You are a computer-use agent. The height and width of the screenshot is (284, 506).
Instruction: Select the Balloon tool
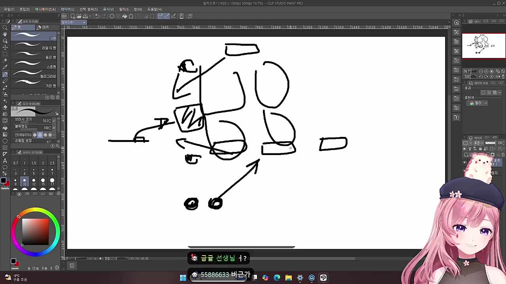tap(5, 167)
